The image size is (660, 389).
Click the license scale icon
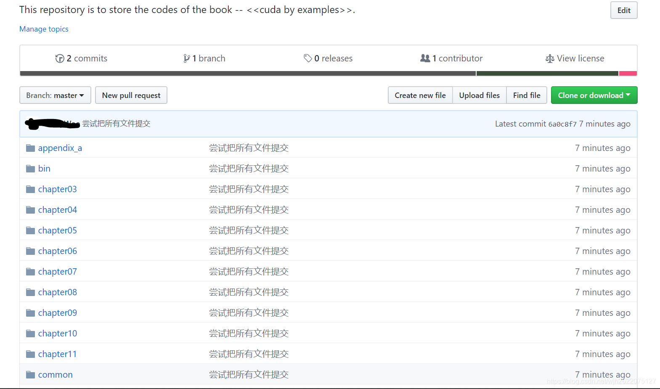[550, 58]
